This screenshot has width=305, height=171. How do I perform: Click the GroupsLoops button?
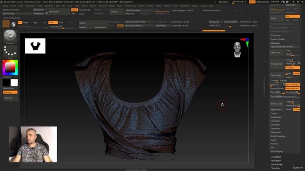tap(277, 64)
